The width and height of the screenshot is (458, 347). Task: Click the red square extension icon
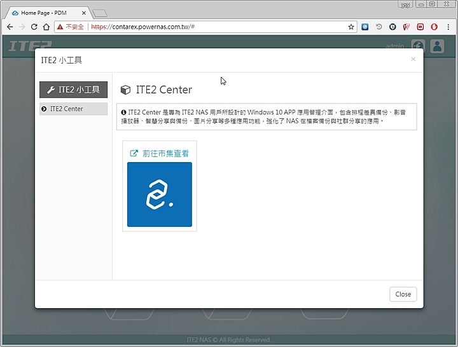(x=420, y=27)
